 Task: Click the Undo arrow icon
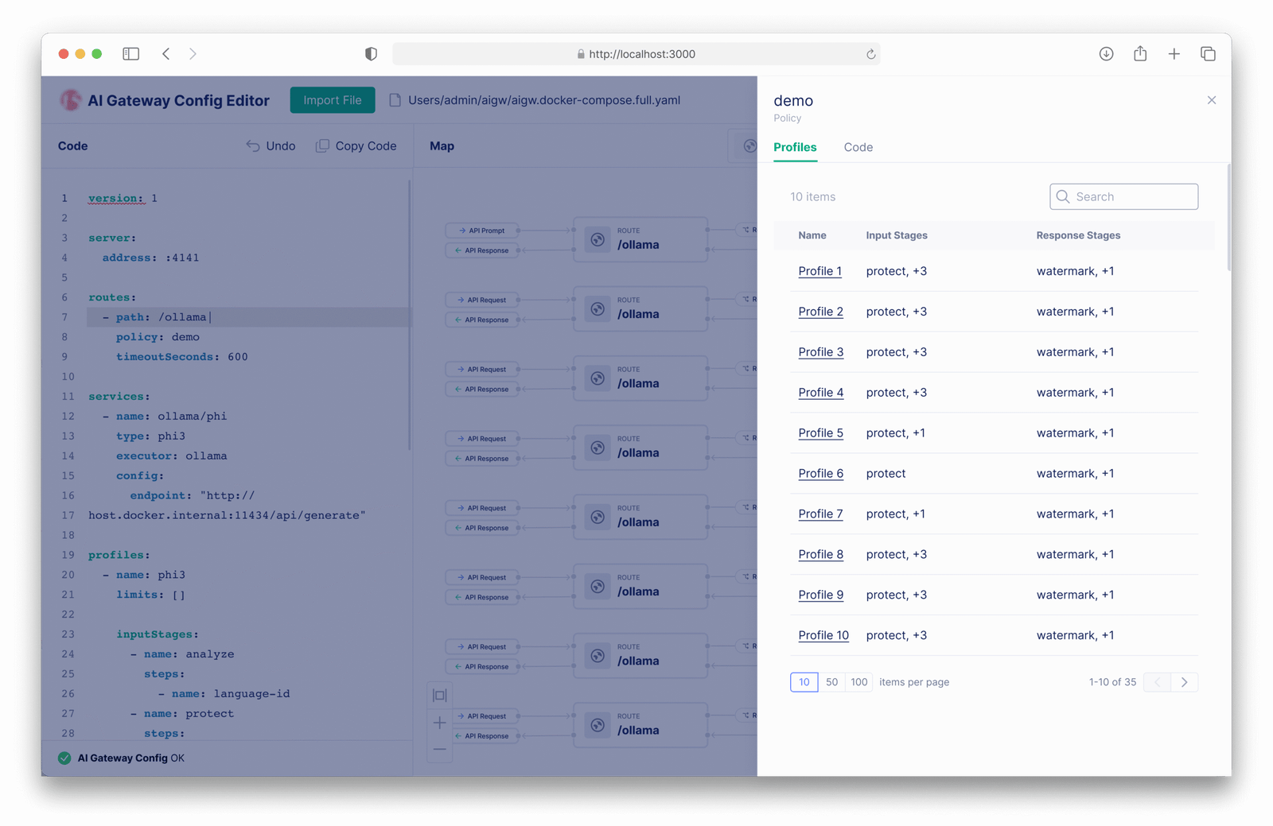click(x=253, y=146)
